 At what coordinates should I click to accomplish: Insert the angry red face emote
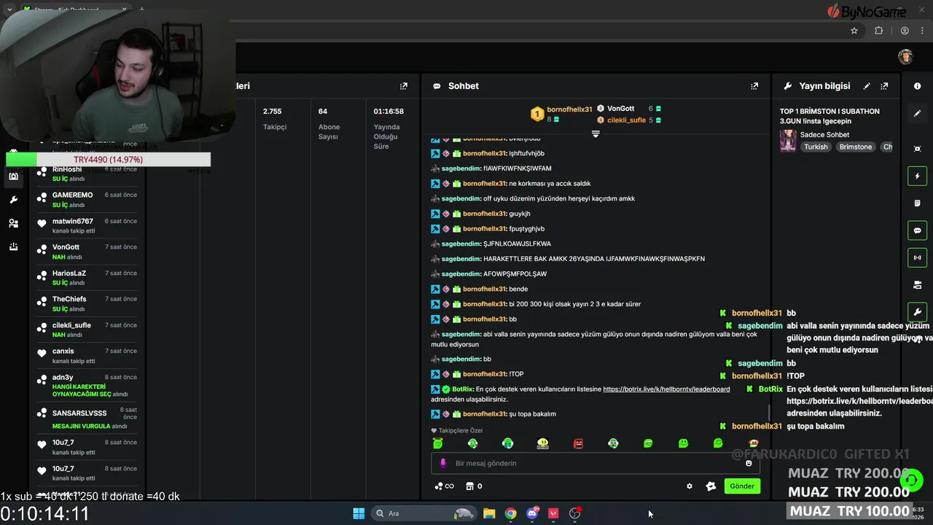(578, 443)
